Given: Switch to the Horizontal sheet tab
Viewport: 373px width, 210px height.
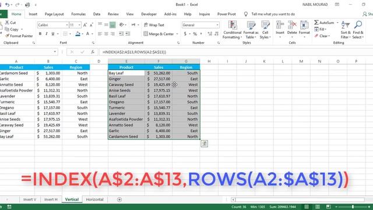Looking at the screenshot, I should 94,199.
